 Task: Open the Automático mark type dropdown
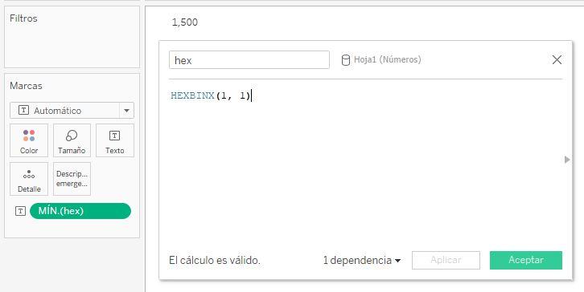72,111
